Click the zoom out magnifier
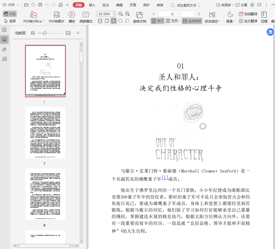This screenshot has width=275, height=249. pos(120,14)
